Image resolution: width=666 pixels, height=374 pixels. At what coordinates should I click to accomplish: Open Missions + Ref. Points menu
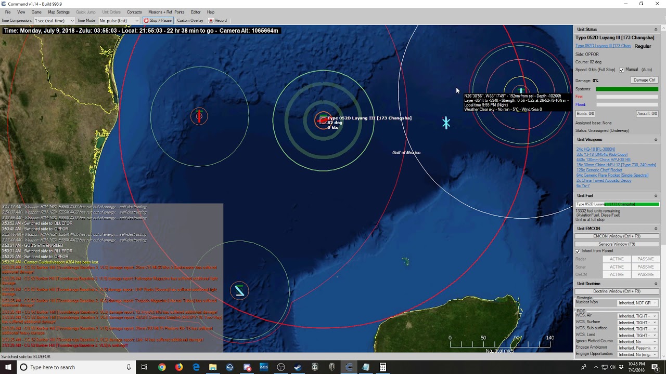[166, 12]
